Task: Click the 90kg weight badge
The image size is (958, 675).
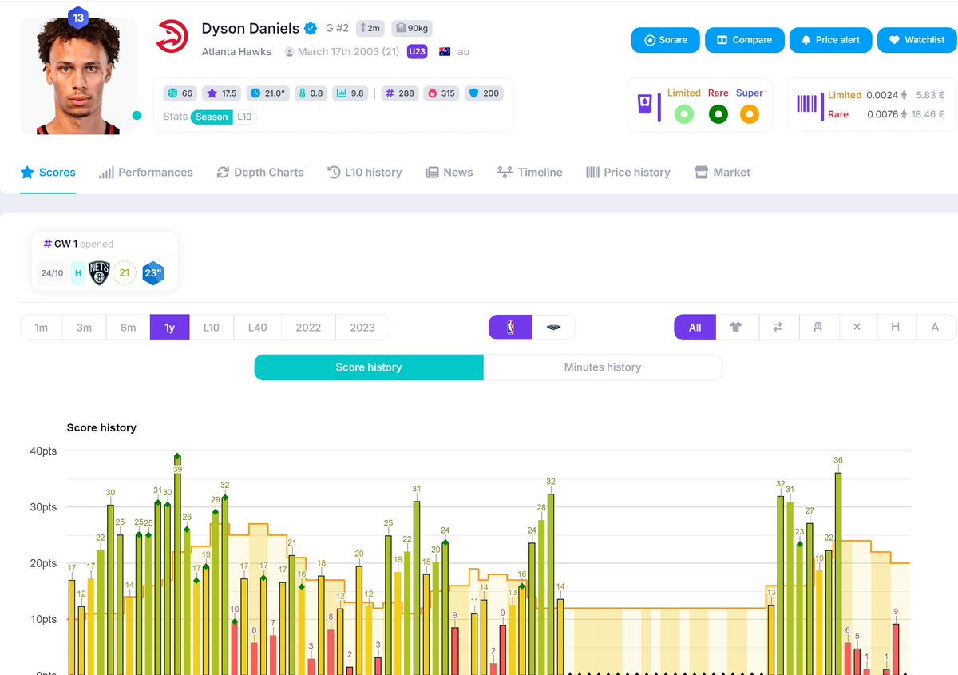Action: [411, 28]
